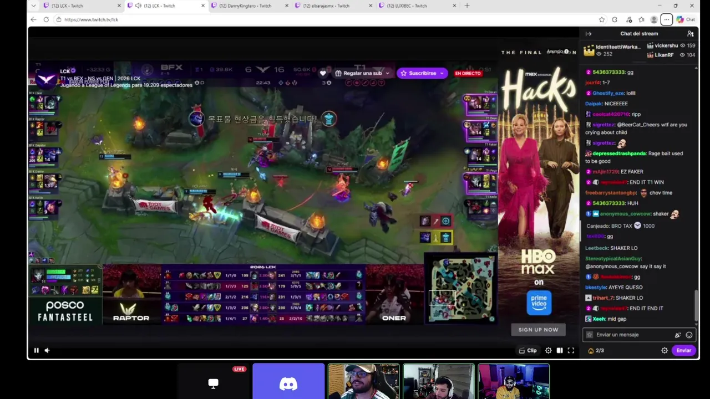Open the video player settings gear
Viewport: 710px width, 399px height.
click(549, 350)
